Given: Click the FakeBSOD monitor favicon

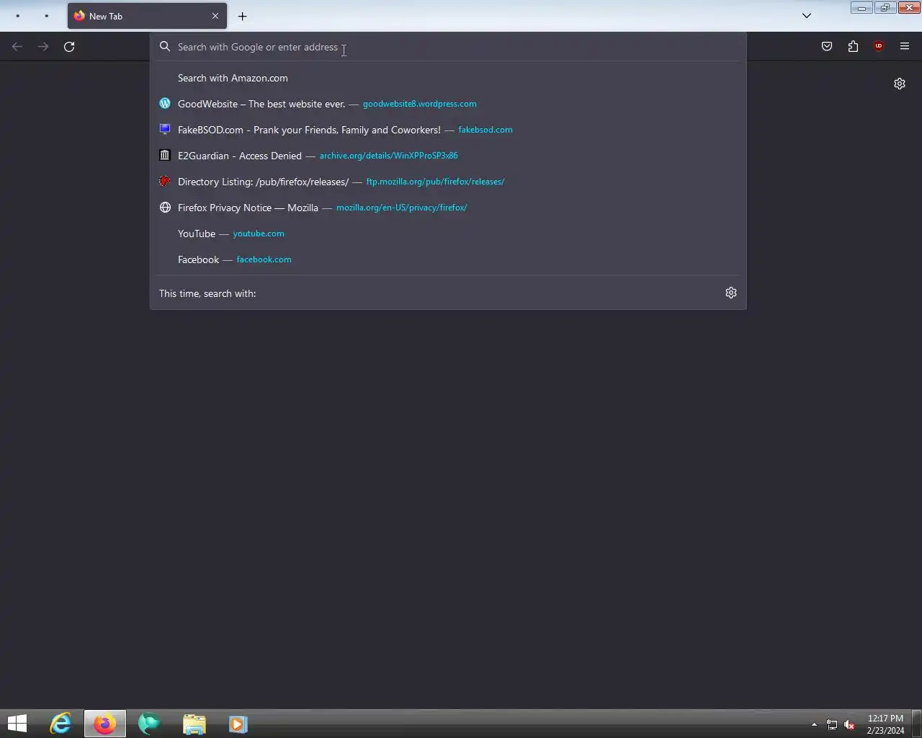Looking at the screenshot, I should click(165, 130).
